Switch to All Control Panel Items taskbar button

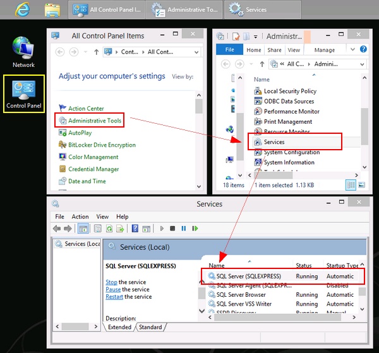(x=106, y=9)
